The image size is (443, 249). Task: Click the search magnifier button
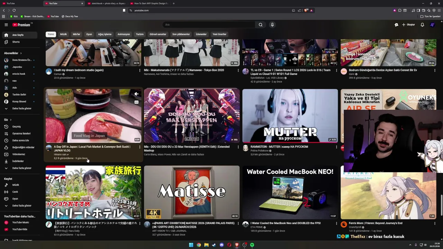point(261,25)
